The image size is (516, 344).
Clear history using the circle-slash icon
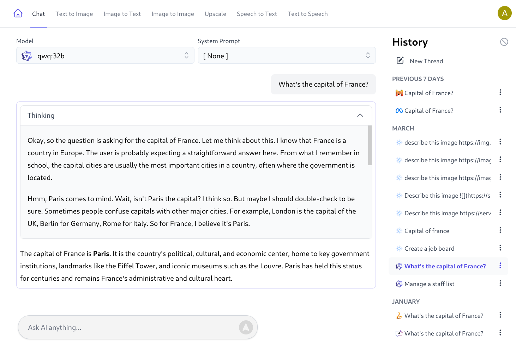(x=504, y=42)
